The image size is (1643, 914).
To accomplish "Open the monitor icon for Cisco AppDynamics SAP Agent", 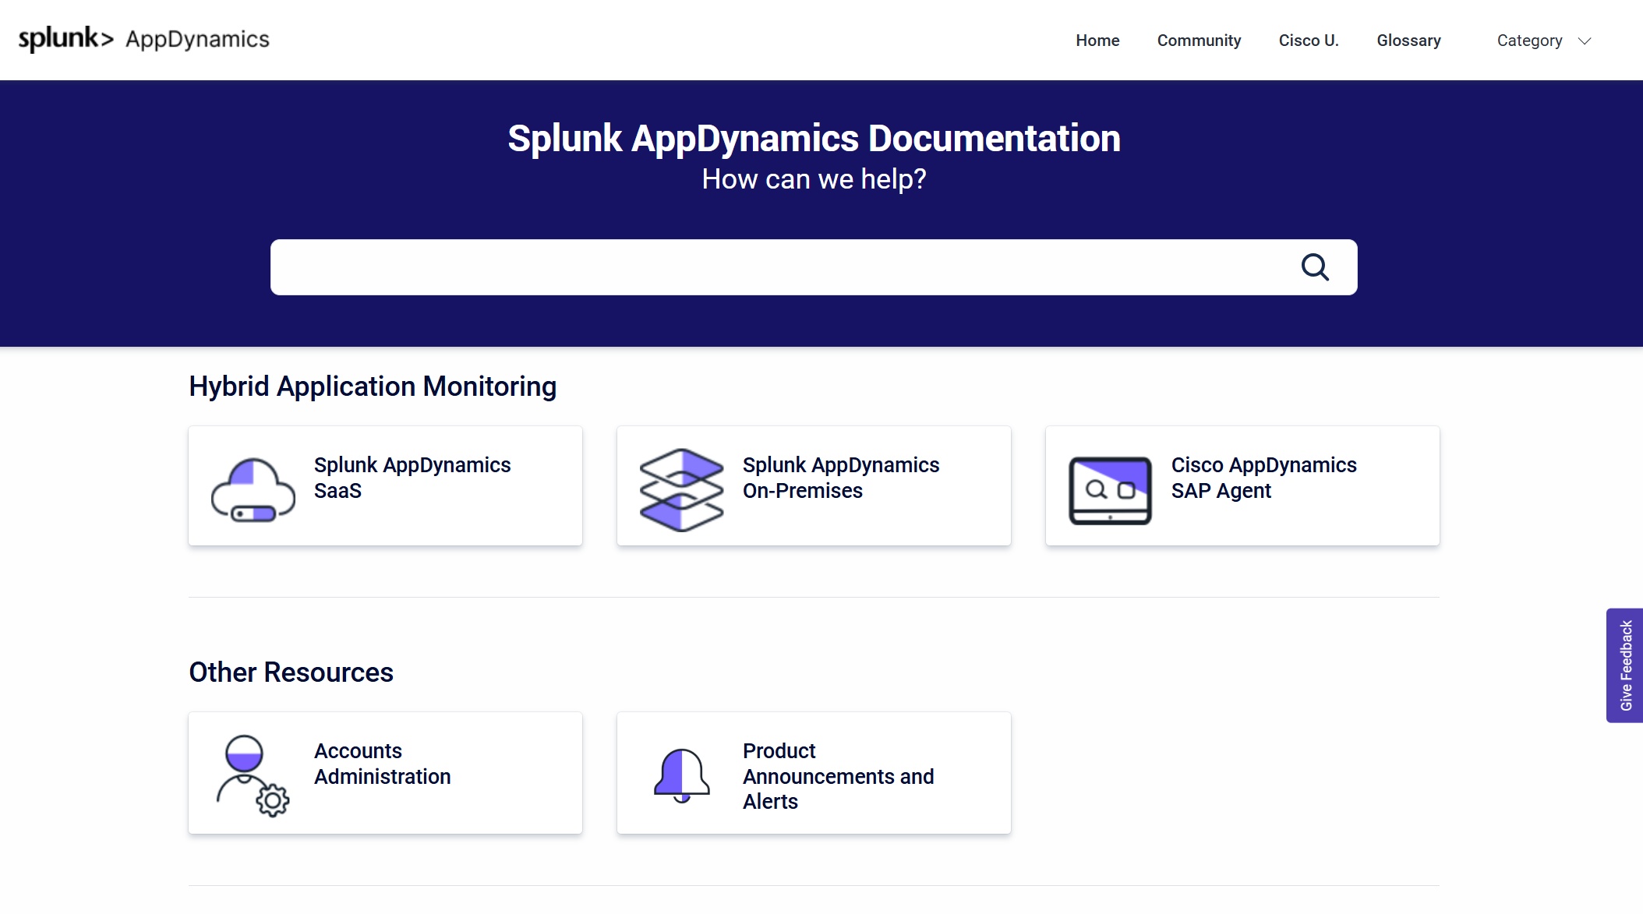I will pos(1111,485).
